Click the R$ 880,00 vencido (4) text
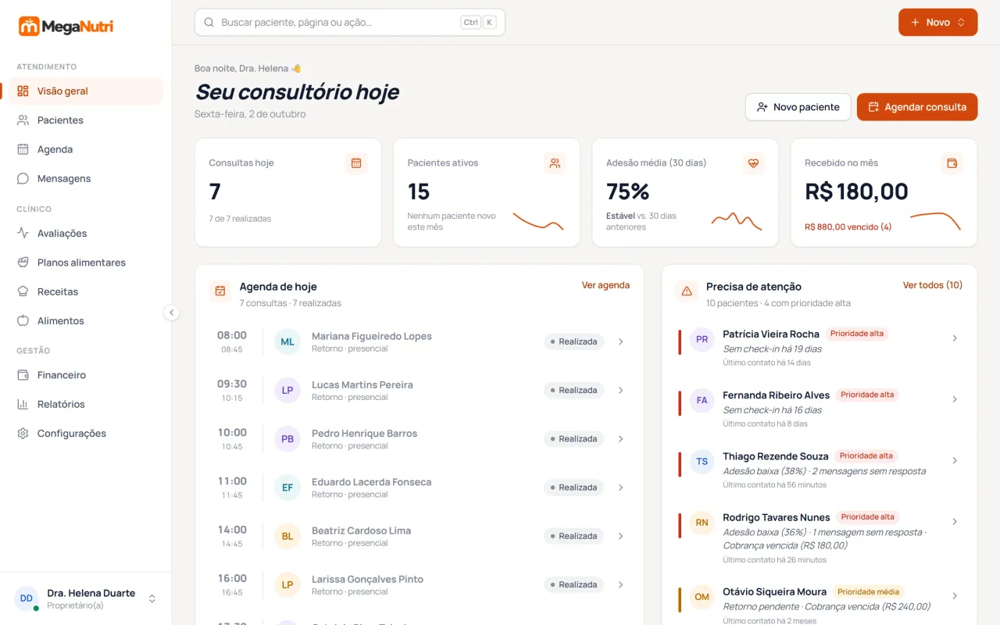The width and height of the screenshot is (1000, 625). click(x=848, y=227)
